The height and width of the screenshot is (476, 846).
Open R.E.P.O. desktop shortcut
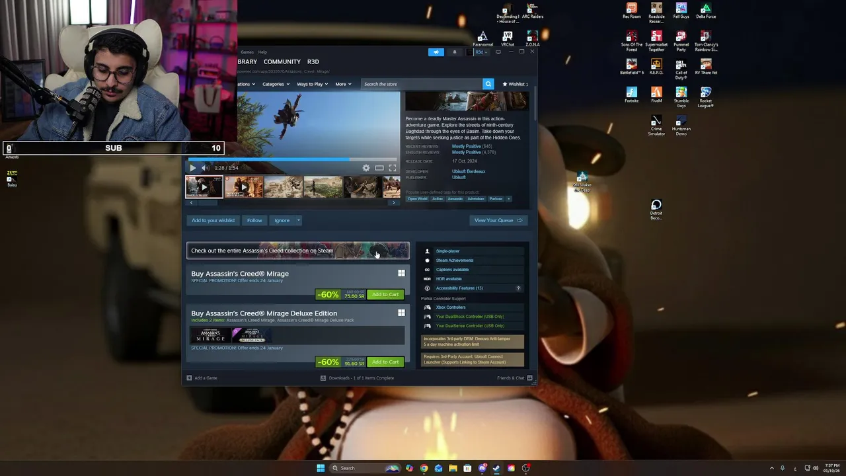coord(656,67)
